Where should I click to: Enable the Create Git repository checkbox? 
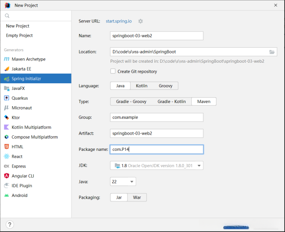[x=113, y=71]
